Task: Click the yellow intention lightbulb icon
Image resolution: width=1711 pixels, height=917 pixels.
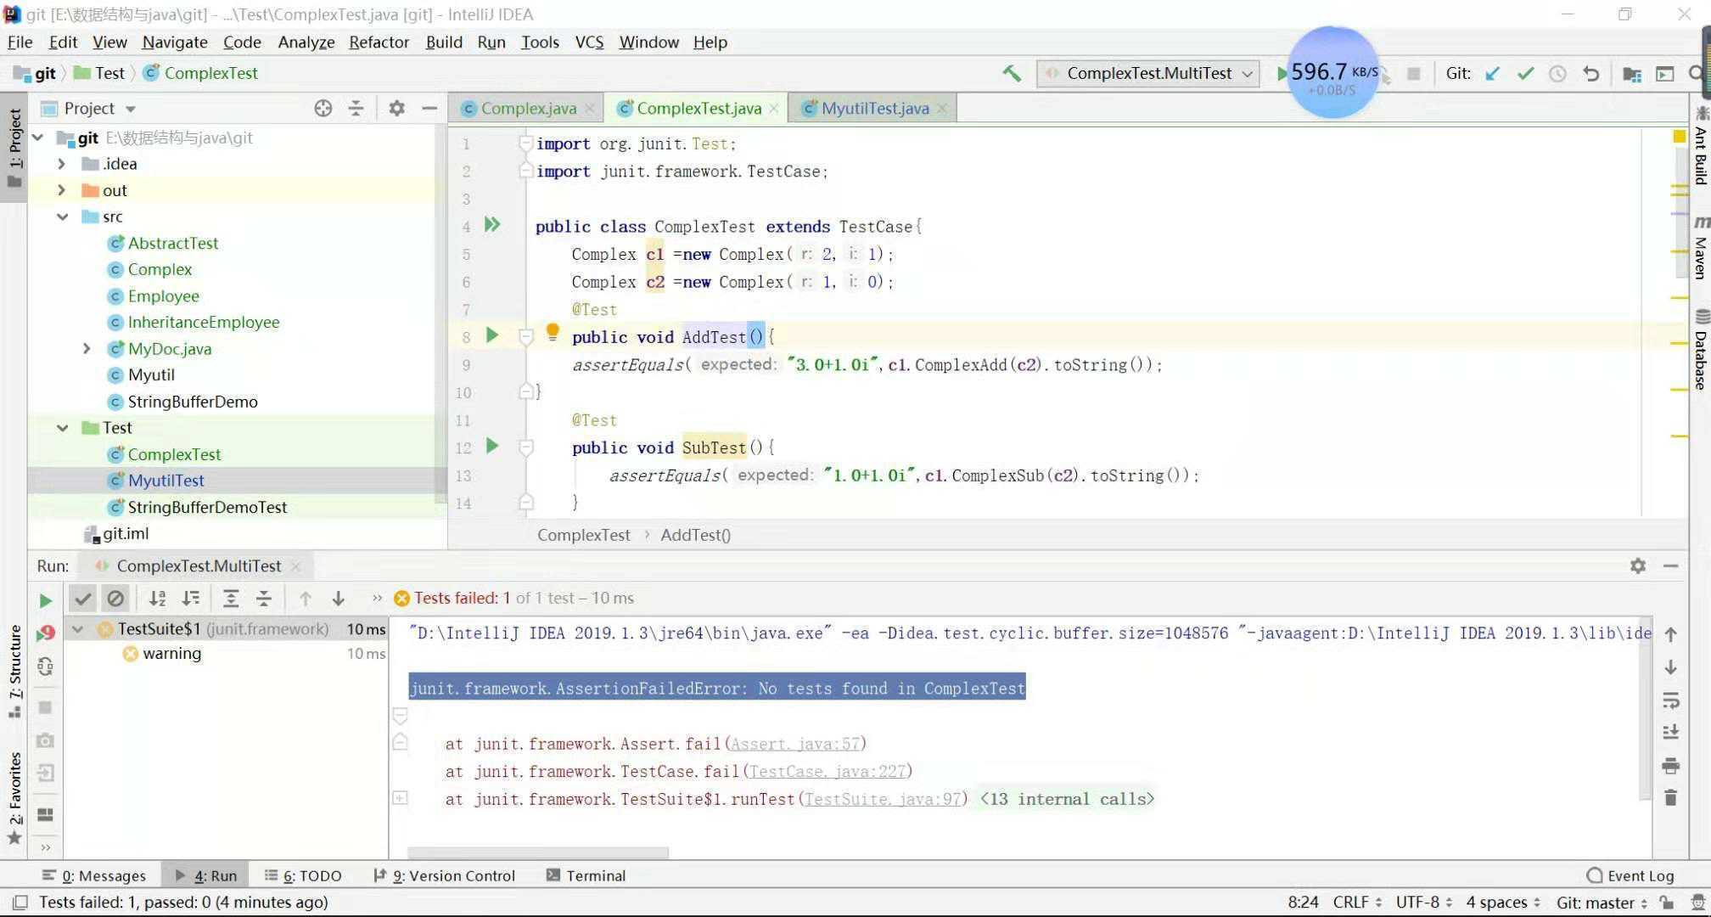Action: click(553, 332)
